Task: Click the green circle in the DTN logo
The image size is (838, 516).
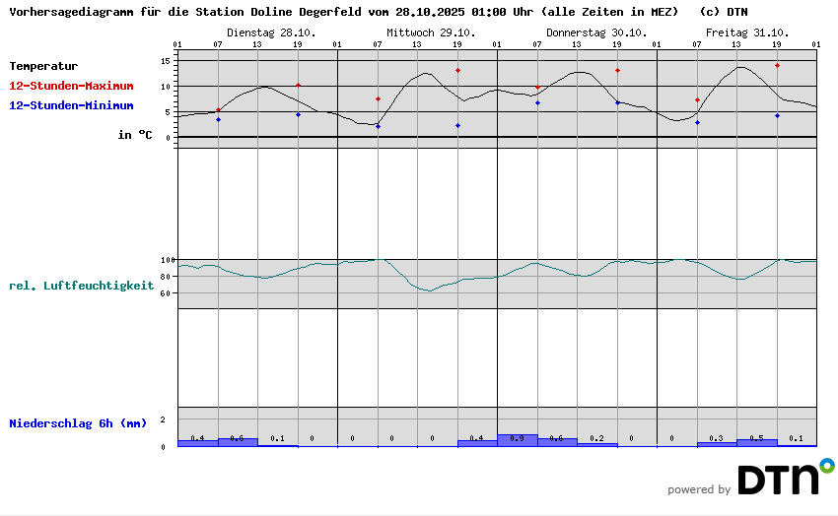Action: (x=826, y=465)
